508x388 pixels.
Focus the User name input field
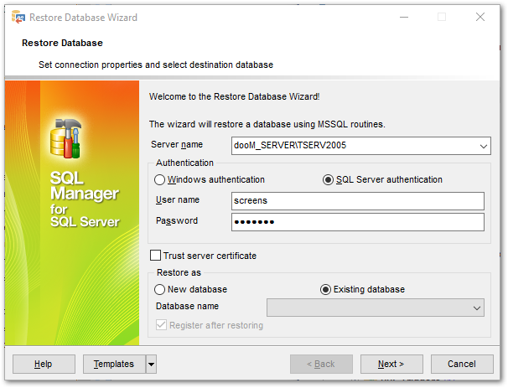[358, 201]
